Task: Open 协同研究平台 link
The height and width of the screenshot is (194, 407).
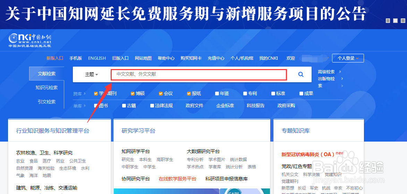Action: click(136, 179)
